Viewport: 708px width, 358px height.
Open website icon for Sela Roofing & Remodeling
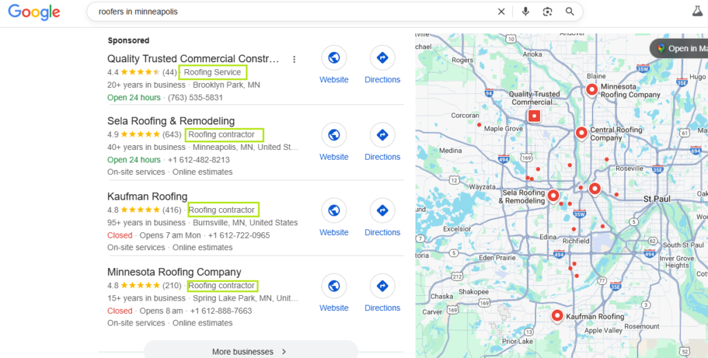334,135
